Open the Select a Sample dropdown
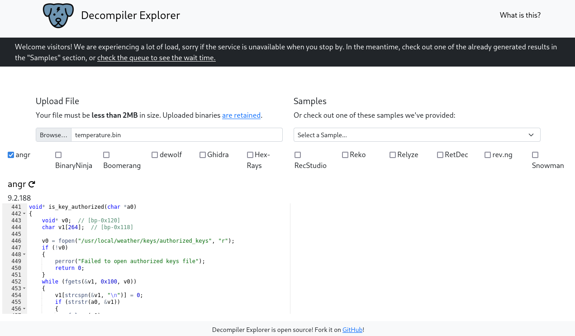 pos(417,135)
